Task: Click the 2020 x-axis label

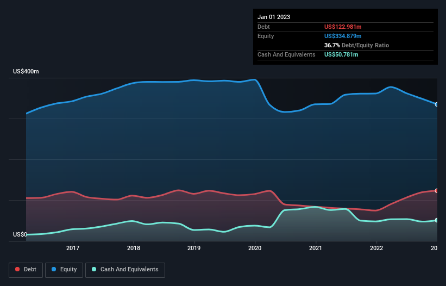Action: (x=255, y=248)
